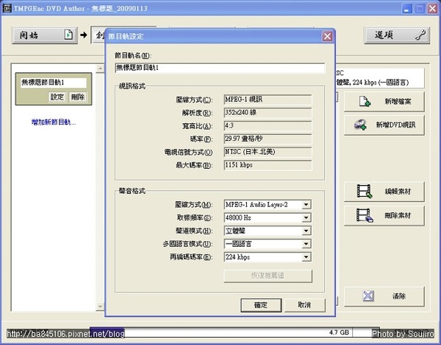Screen dimensions: 441x345
Task: Click the 節目軌名 text field
Action: [220, 68]
